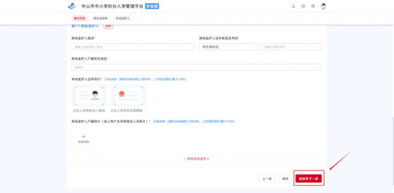Open the help question-mark icon

(x=313, y=6)
